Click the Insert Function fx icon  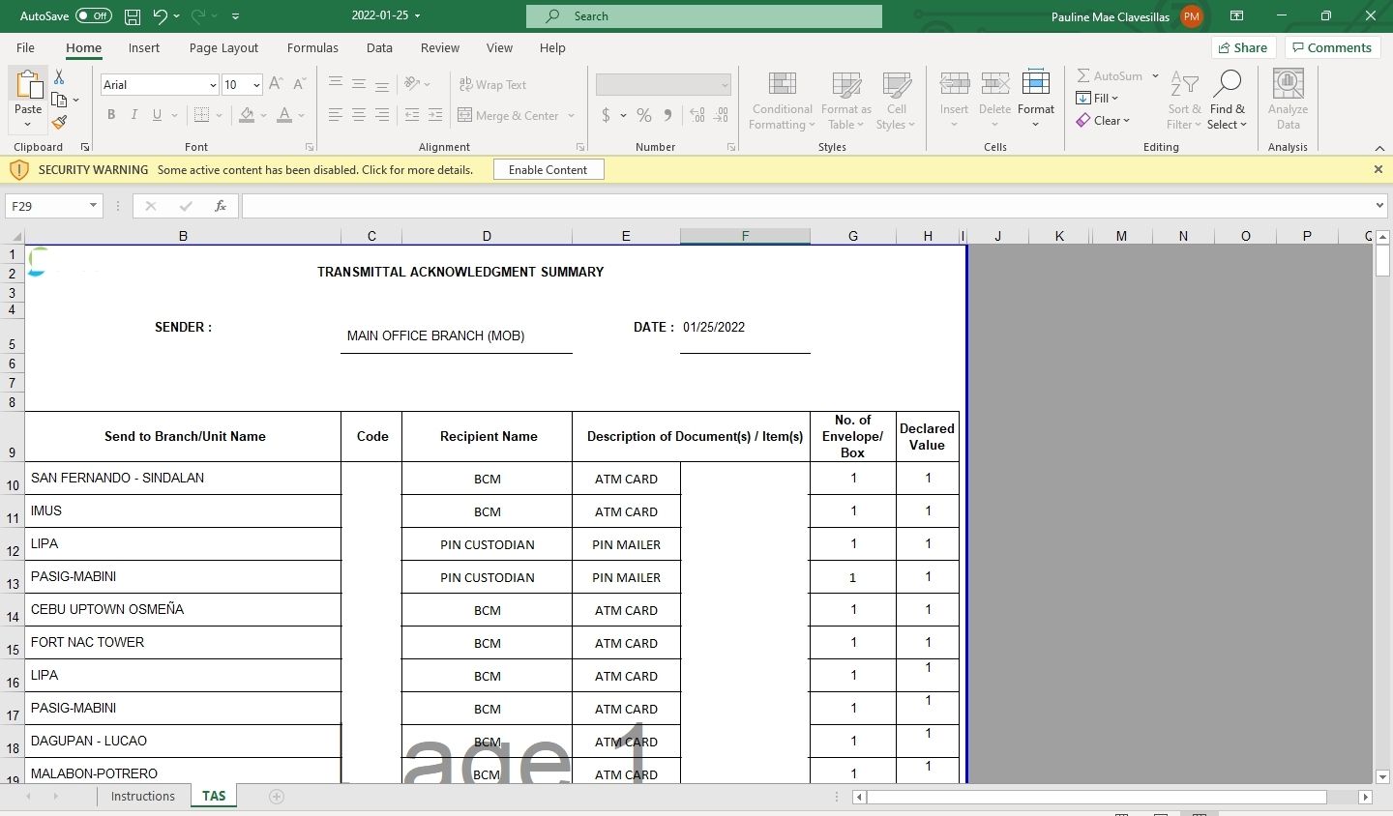pos(221,206)
